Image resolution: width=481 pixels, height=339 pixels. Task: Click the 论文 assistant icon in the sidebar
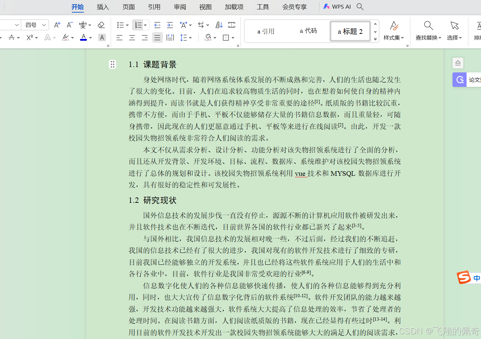click(x=459, y=80)
